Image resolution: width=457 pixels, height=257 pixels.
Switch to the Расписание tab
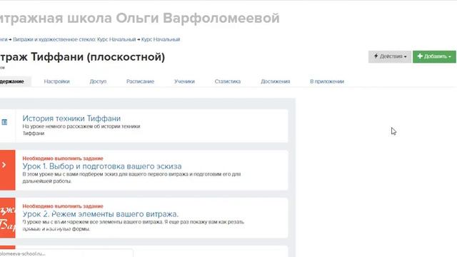[140, 81]
